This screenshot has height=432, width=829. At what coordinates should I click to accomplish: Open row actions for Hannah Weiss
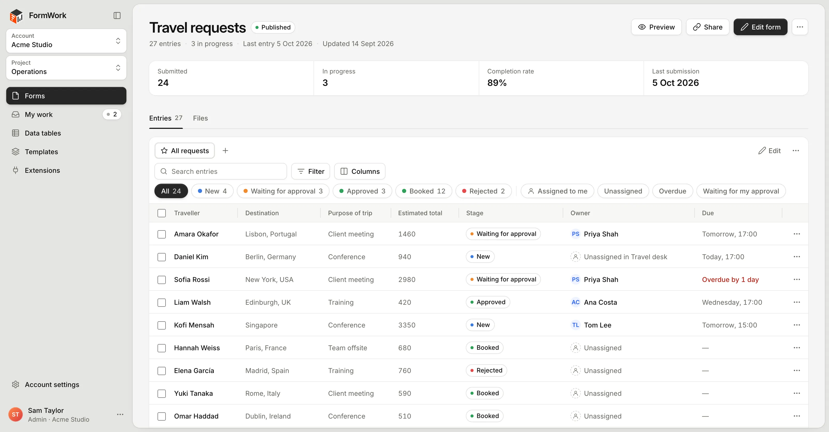[x=797, y=348]
